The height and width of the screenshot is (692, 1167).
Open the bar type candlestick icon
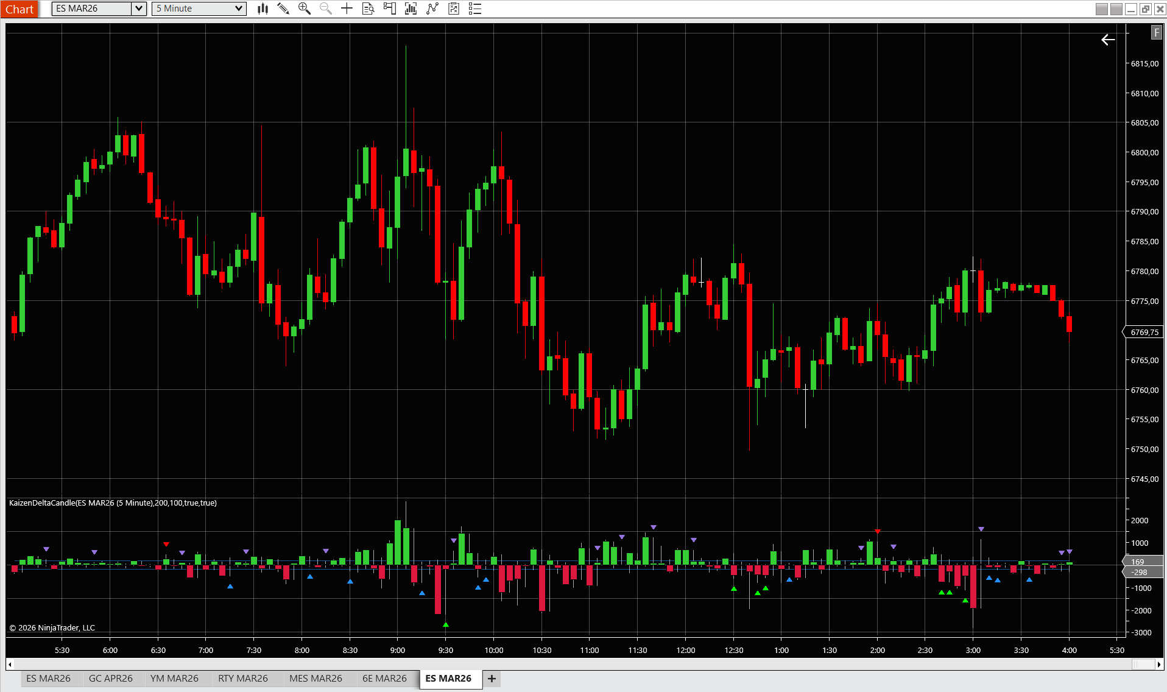point(263,9)
